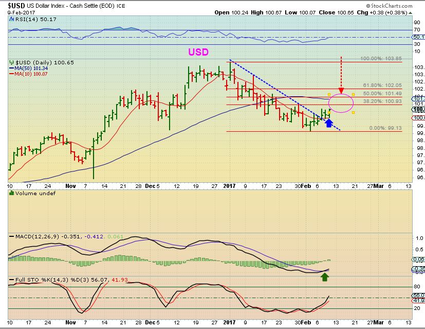Click the RSI 50.1 value tag on right axis
Screen dimensions: 425x329
click(x=418, y=37)
